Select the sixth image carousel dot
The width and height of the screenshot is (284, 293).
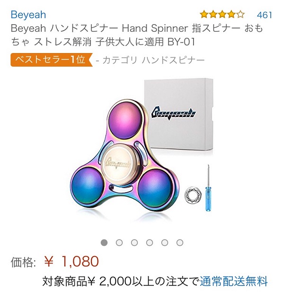tap(180, 242)
